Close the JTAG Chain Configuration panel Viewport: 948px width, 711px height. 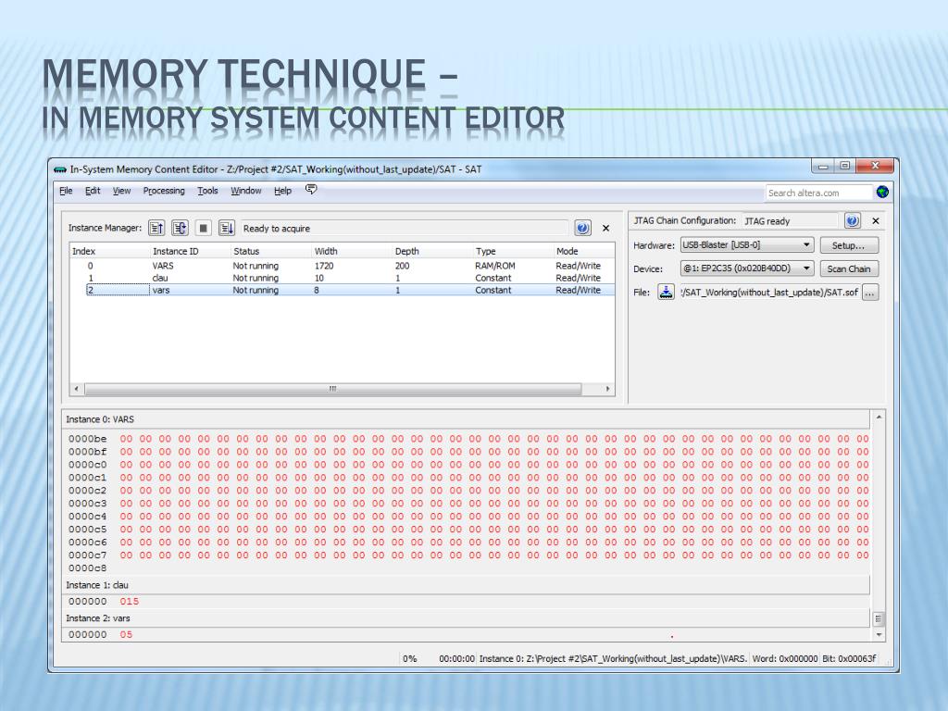coord(876,220)
